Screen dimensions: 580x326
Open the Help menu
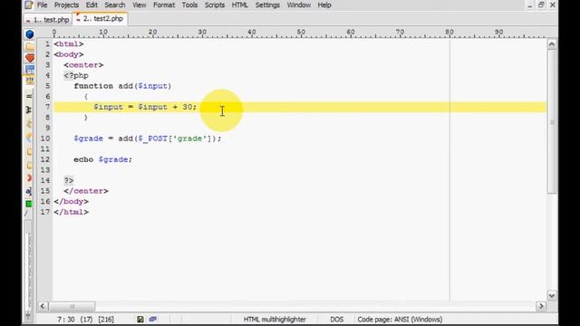tap(324, 5)
